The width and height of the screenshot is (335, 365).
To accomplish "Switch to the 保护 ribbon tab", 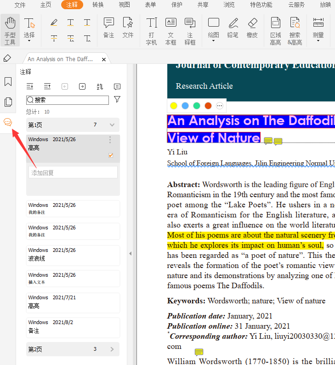I will (x=176, y=5).
